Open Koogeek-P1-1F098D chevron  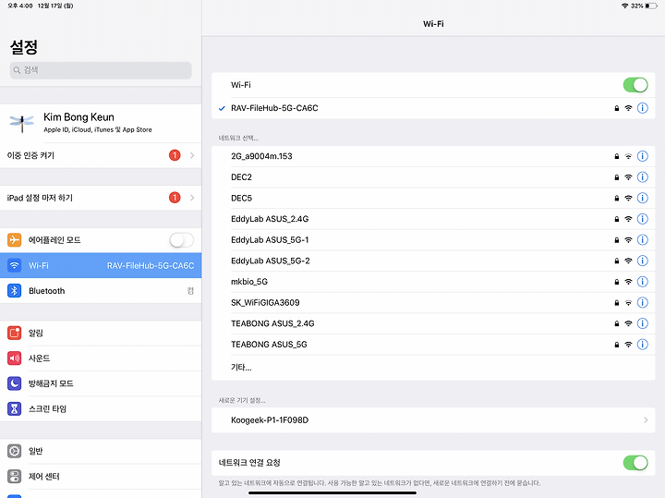(x=646, y=420)
